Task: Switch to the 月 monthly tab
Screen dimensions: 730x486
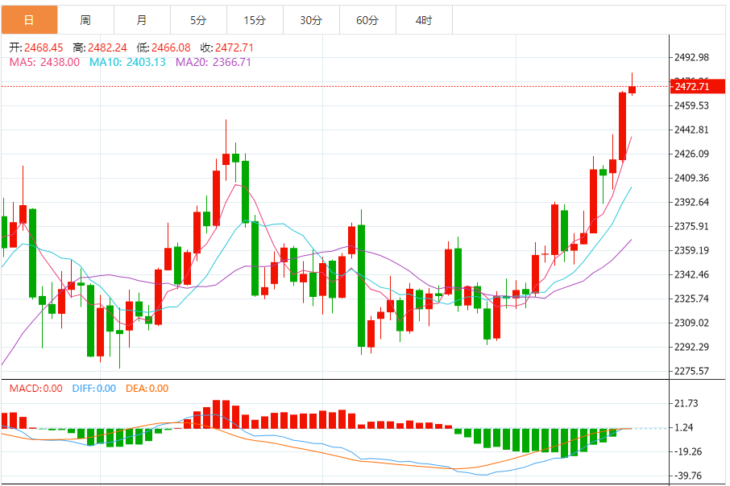Action: (142, 20)
